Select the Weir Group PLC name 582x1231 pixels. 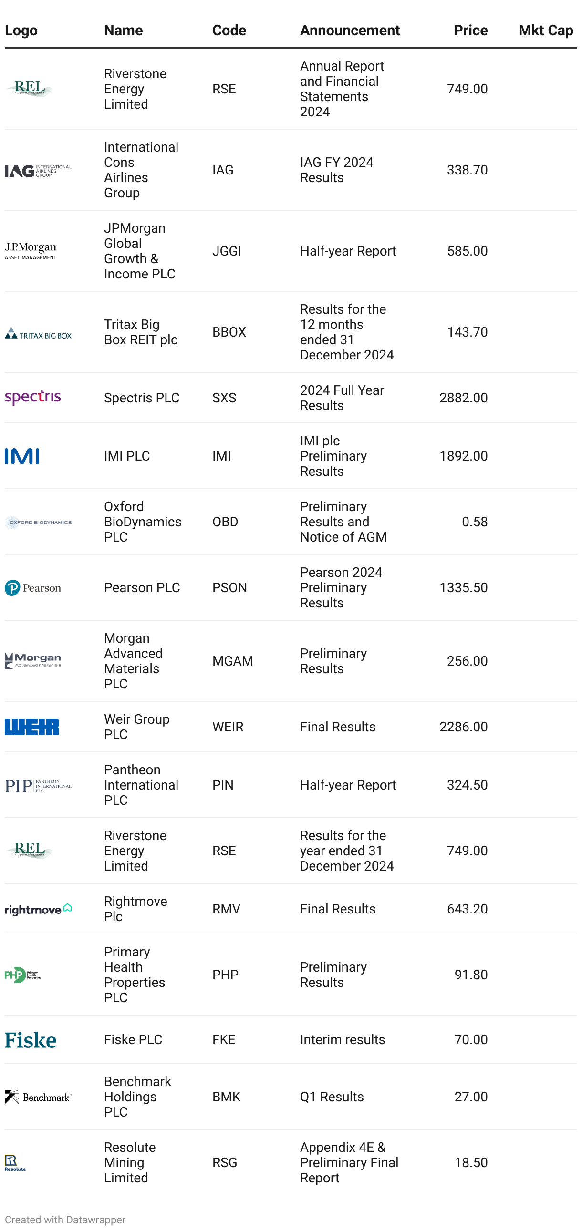(x=136, y=727)
